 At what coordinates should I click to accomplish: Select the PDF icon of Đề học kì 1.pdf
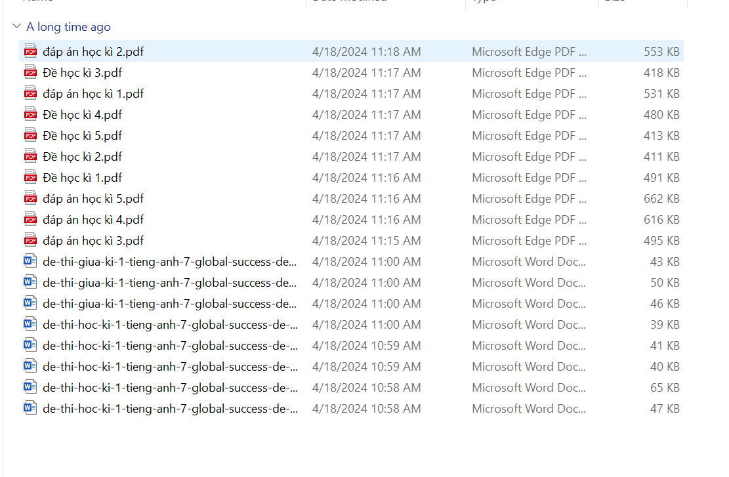point(30,177)
